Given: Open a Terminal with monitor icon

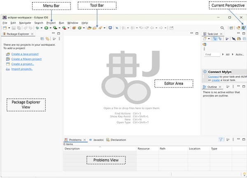Looking at the screenshot, I should point(110,28).
